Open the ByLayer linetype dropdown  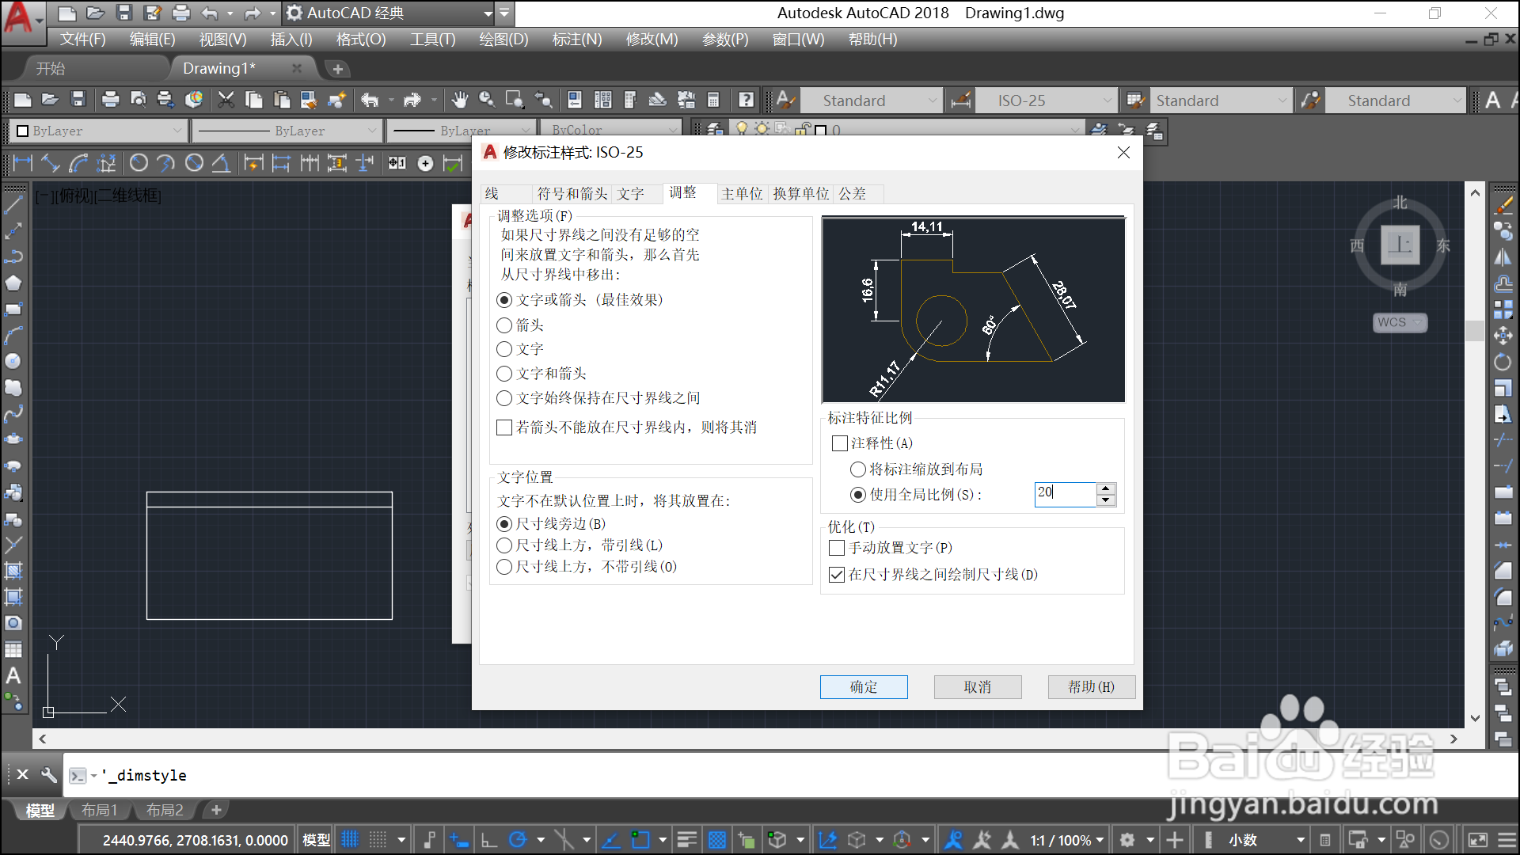point(287,131)
